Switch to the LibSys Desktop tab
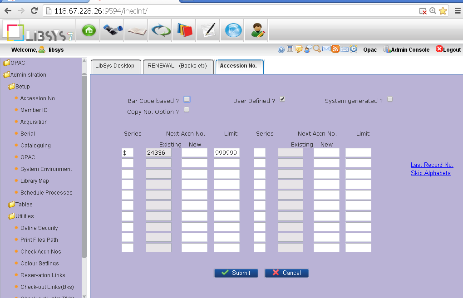This screenshot has width=463, height=298. [115, 66]
